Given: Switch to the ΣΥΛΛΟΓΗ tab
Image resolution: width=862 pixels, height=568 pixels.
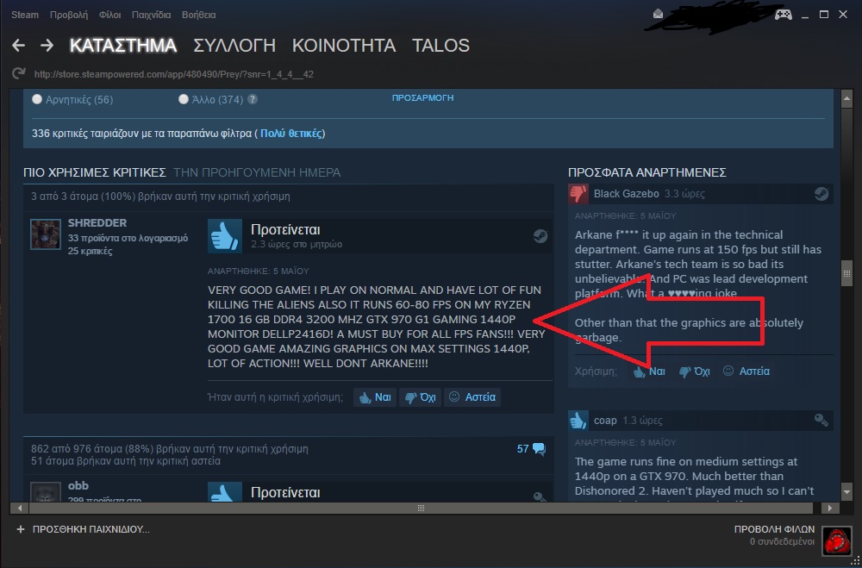Looking at the screenshot, I should coord(234,45).
